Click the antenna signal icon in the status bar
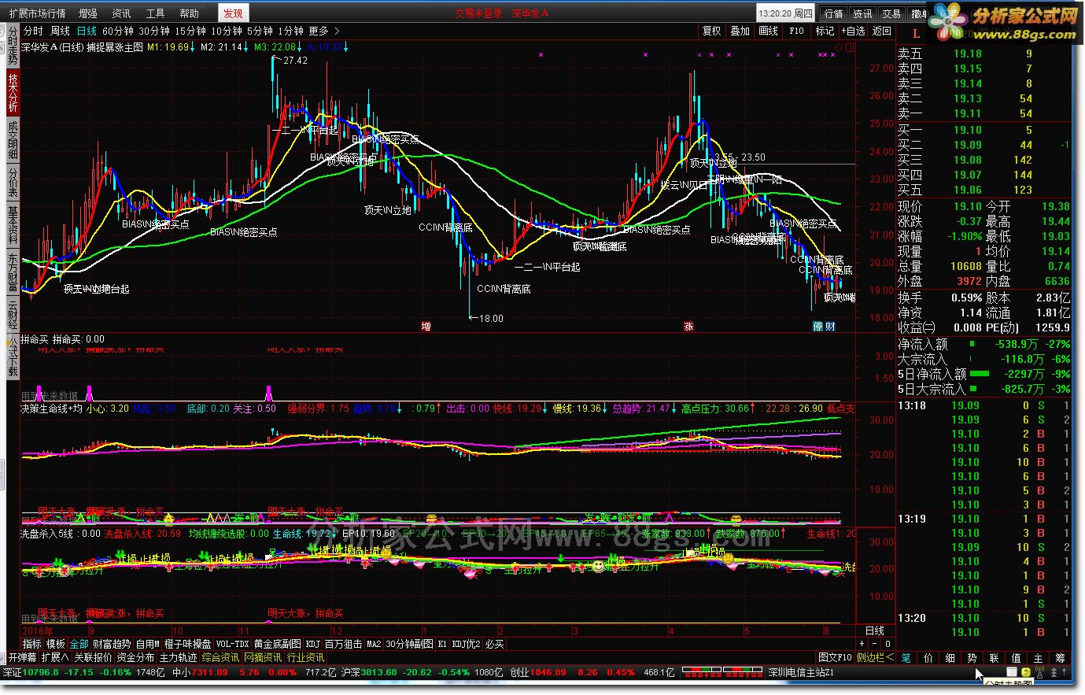Viewport: 1085px width, 695px height. click(1038, 672)
